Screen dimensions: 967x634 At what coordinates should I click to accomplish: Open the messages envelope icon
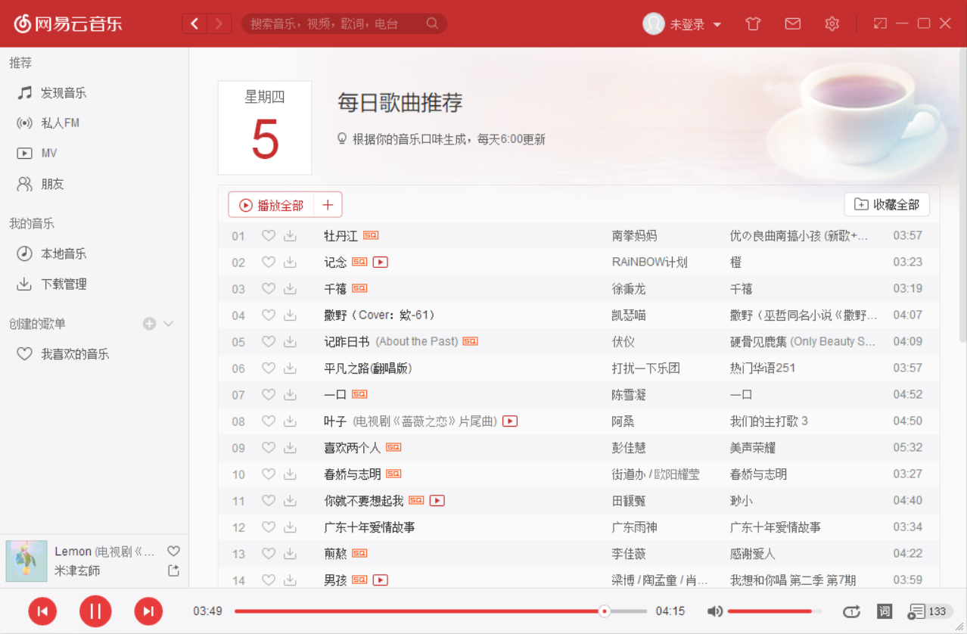[x=792, y=24]
